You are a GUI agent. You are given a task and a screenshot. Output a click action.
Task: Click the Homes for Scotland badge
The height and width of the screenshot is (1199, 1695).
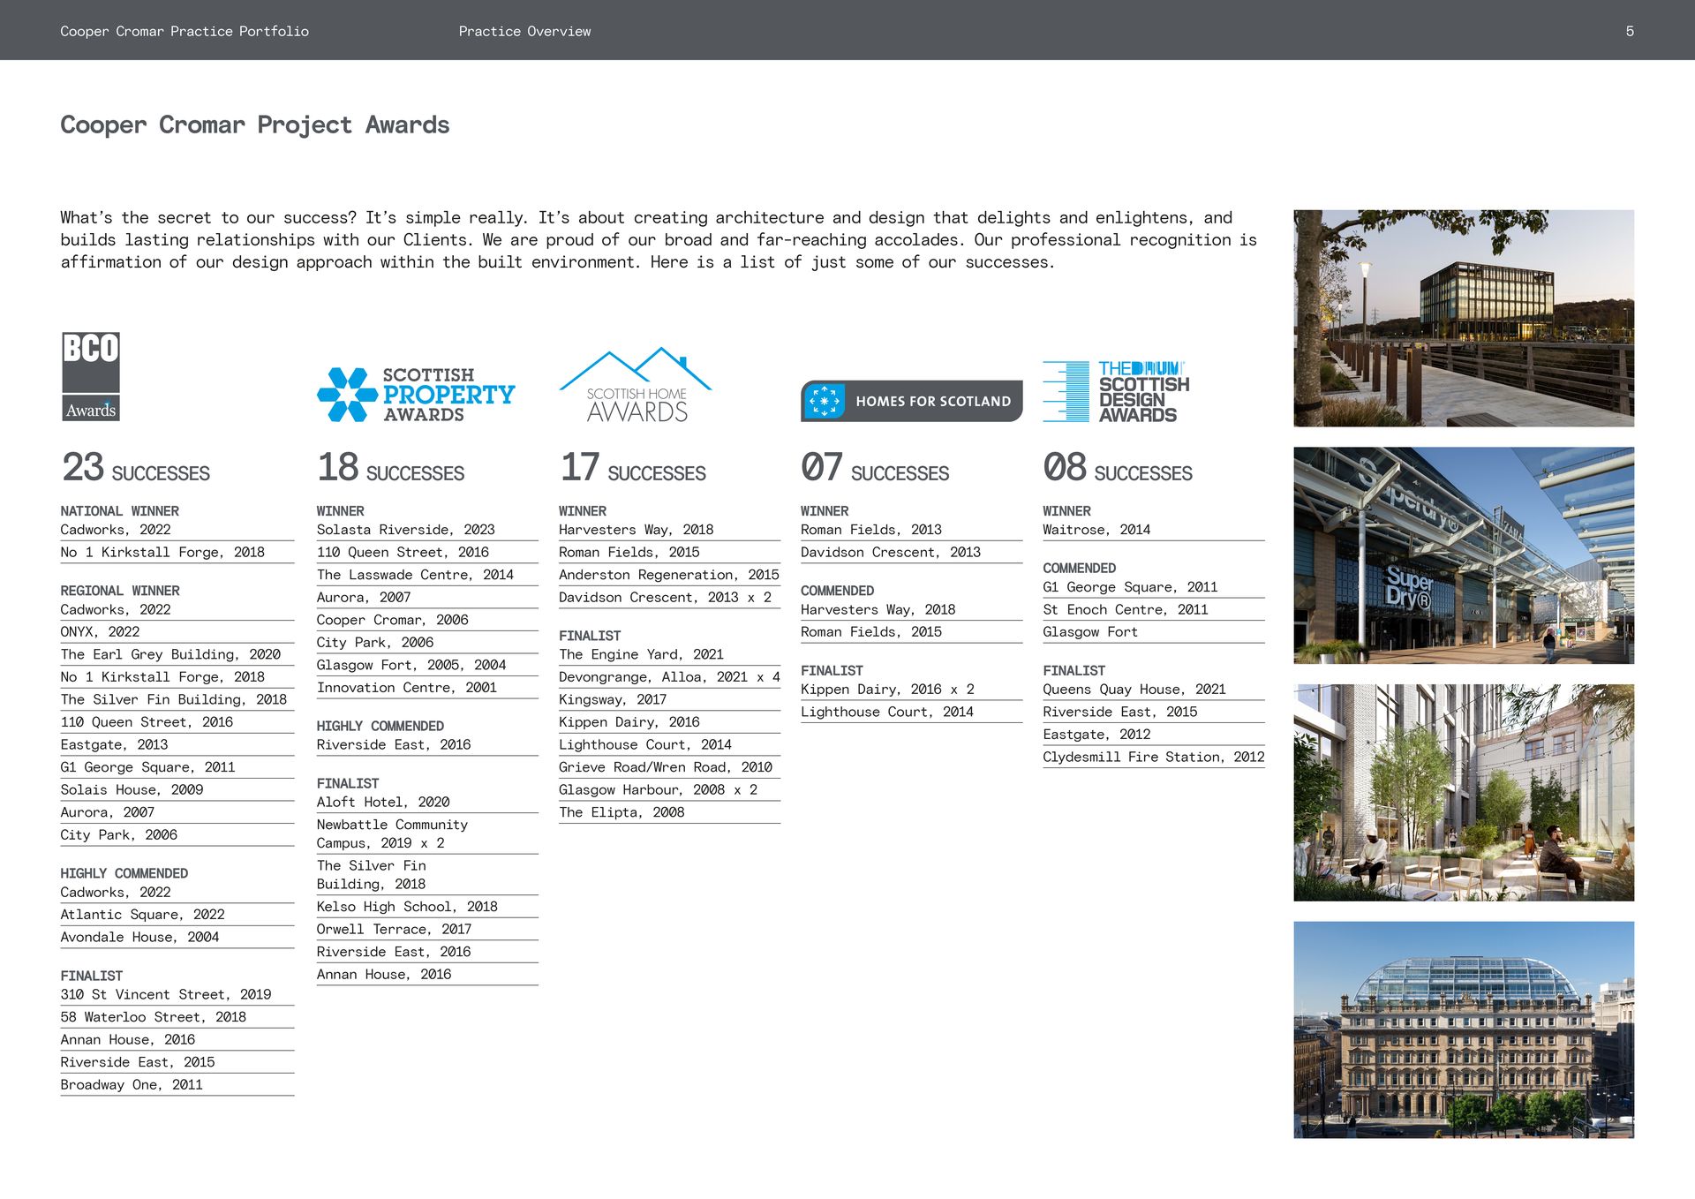click(x=912, y=401)
